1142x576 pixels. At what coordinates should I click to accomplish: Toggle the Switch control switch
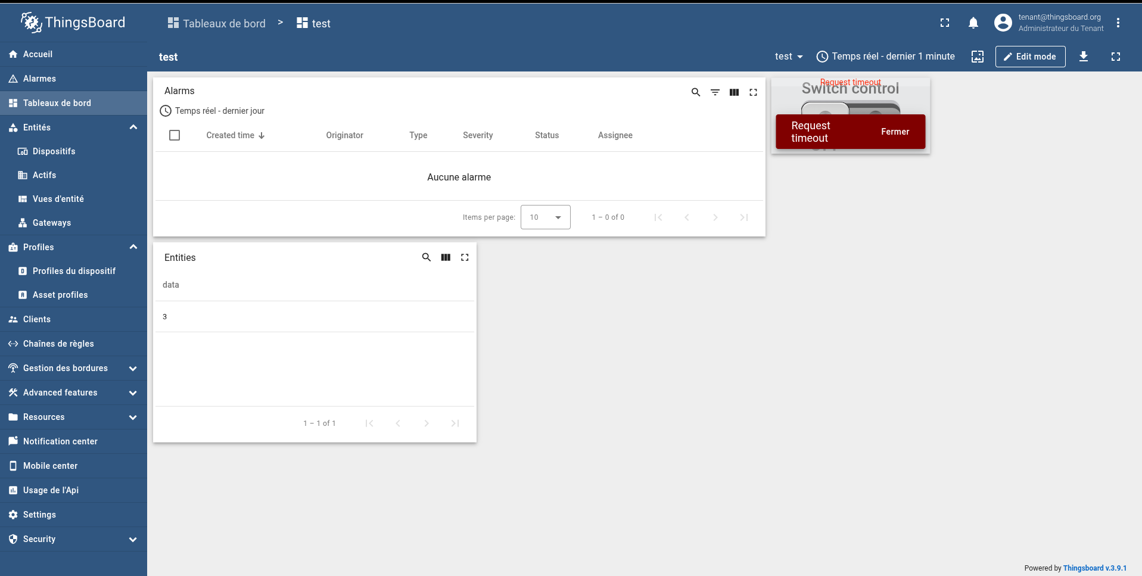click(x=850, y=108)
